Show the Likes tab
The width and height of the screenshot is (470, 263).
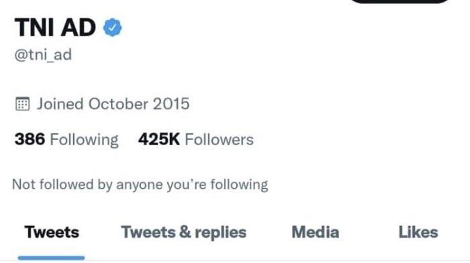click(x=418, y=232)
